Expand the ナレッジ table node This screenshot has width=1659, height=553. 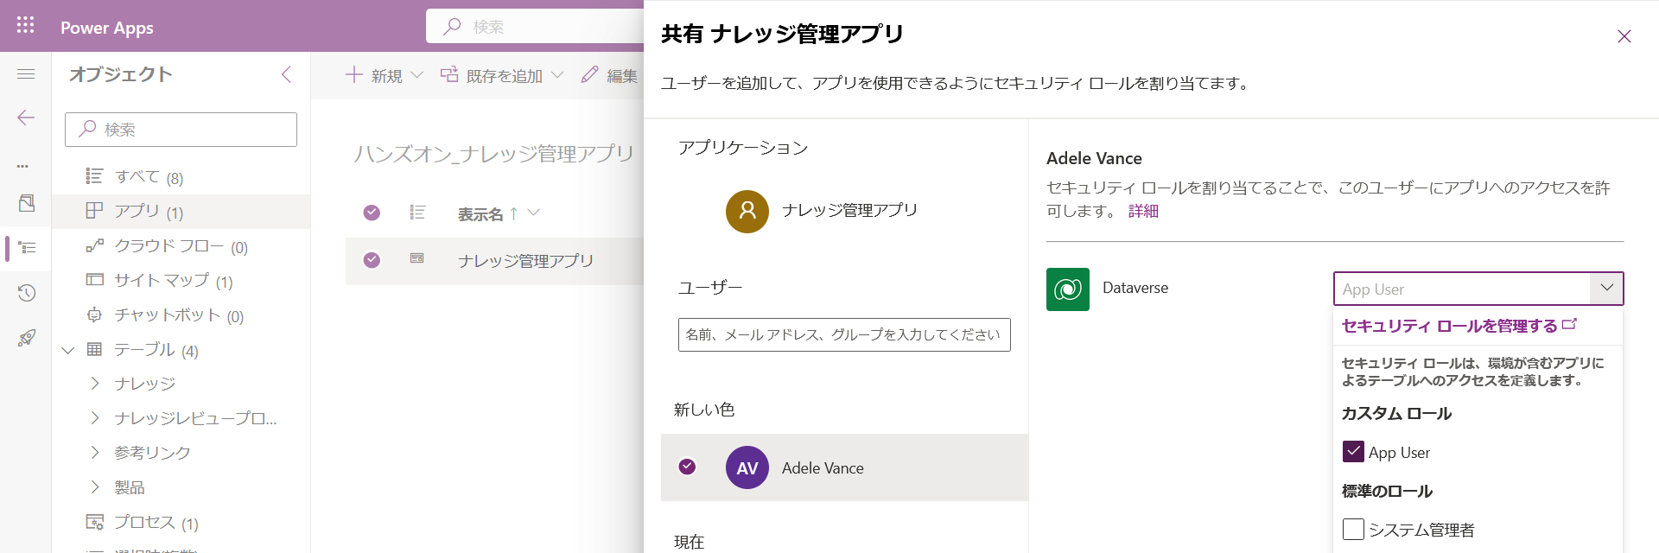click(x=95, y=384)
